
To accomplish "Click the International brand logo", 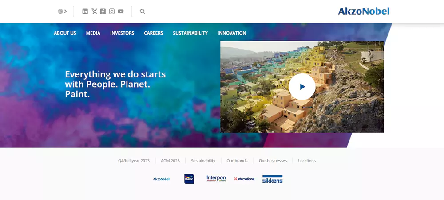I will point(244,179).
